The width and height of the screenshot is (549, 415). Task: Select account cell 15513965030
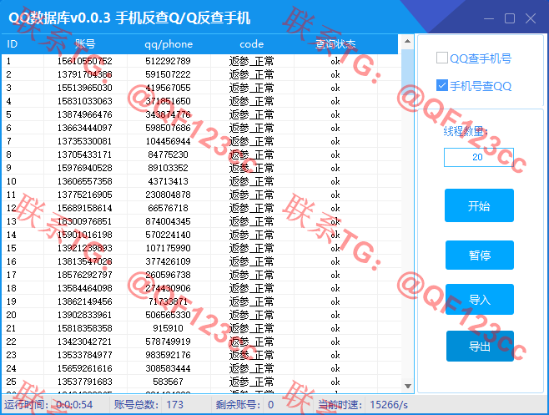pyautogui.click(x=85, y=88)
